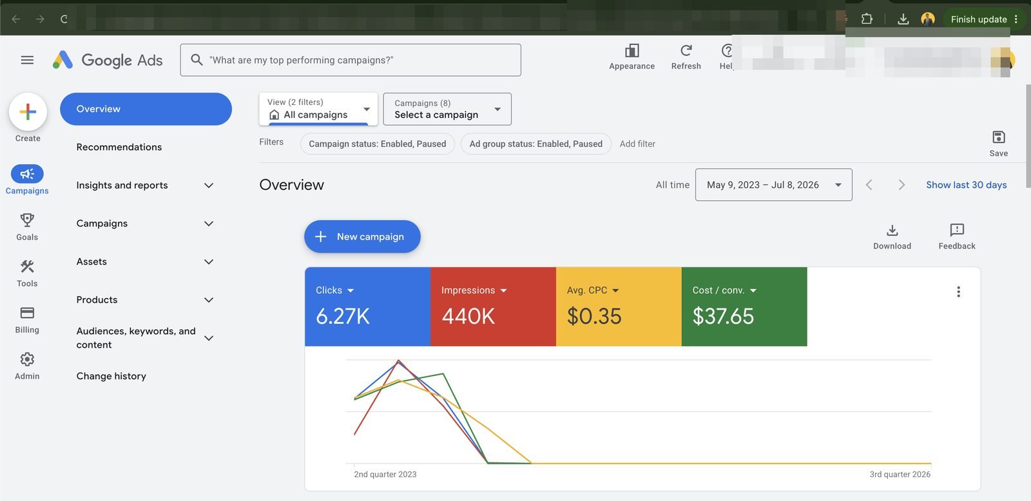Open the browser profile avatar

click(x=928, y=19)
